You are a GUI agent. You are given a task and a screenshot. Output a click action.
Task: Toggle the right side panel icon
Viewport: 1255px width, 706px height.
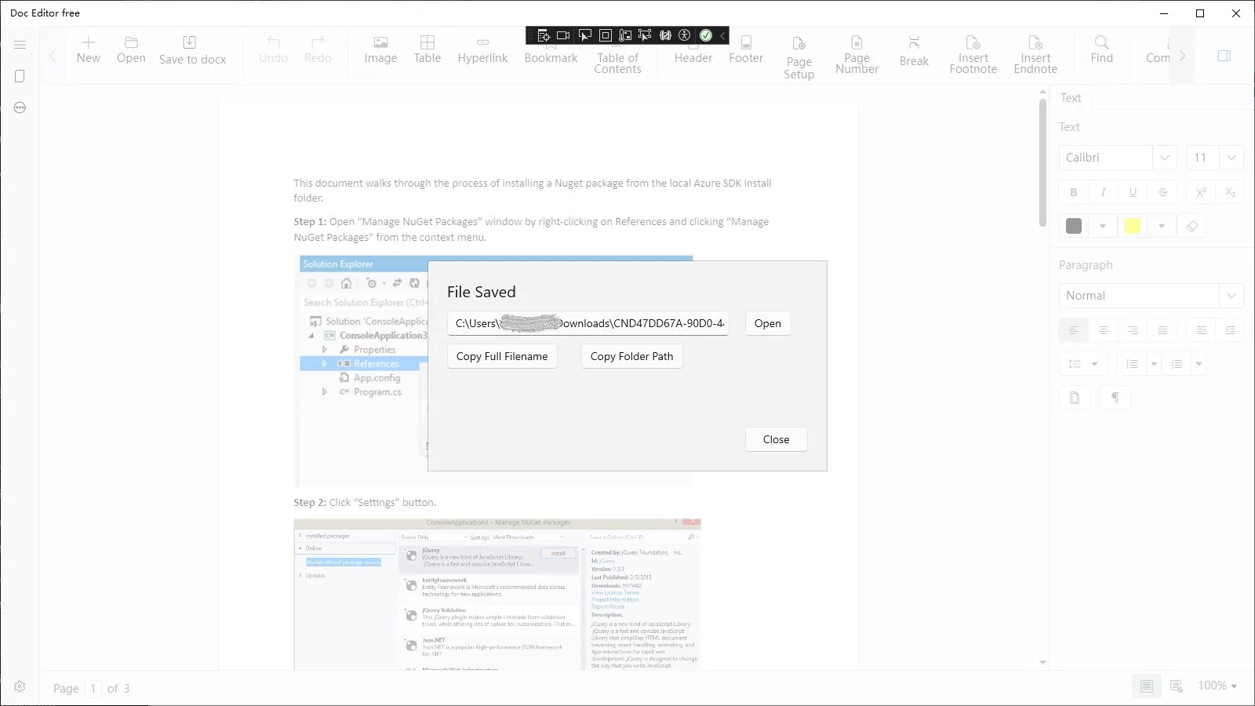1224,56
